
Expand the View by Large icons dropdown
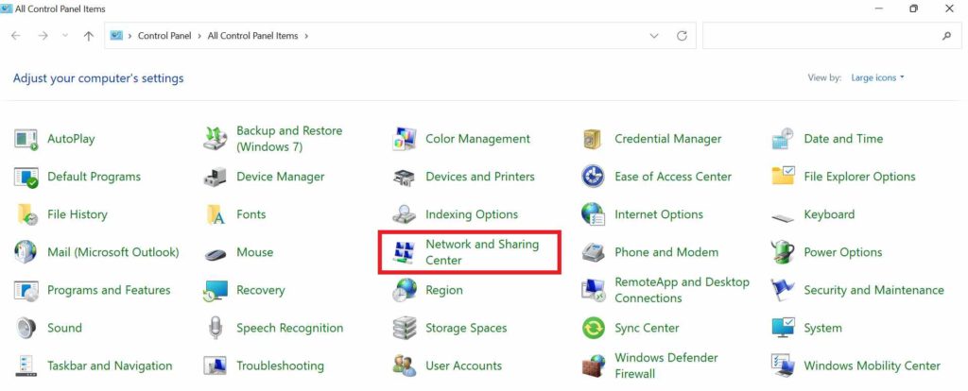877,77
